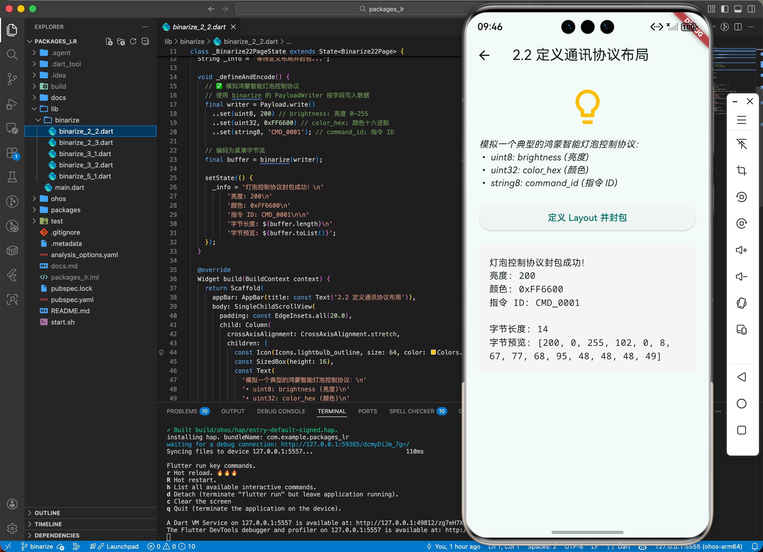Click emulator volume up icon
The width and height of the screenshot is (763, 552).
741,250
